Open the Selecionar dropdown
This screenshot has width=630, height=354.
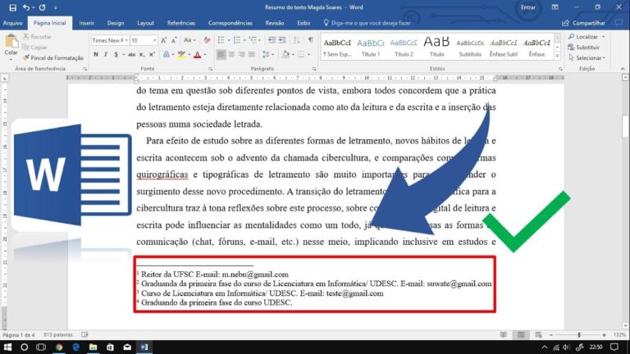(587, 58)
